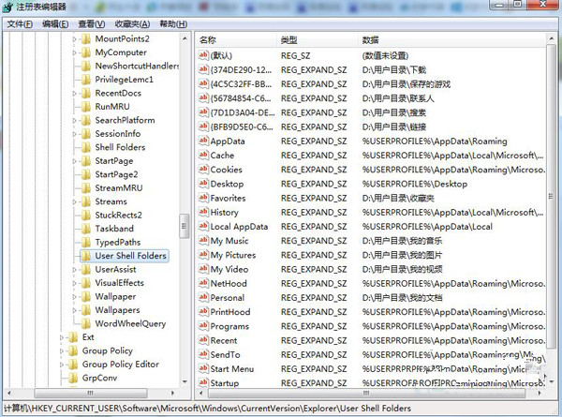Screen dimensions: 562x417
Task: Click the string icon beside (默认) value
Action: 203,55
